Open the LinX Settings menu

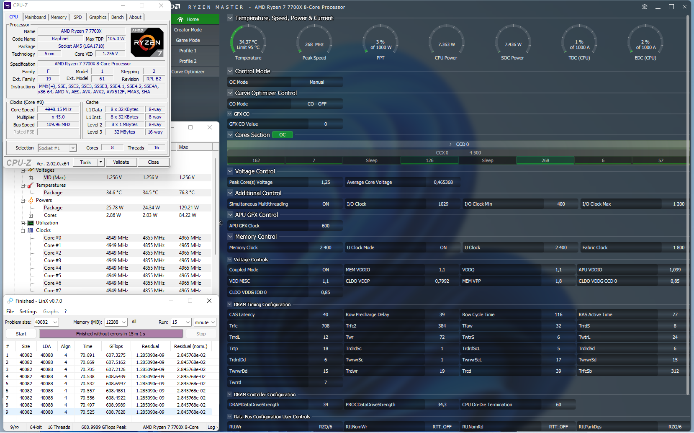[28, 312]
